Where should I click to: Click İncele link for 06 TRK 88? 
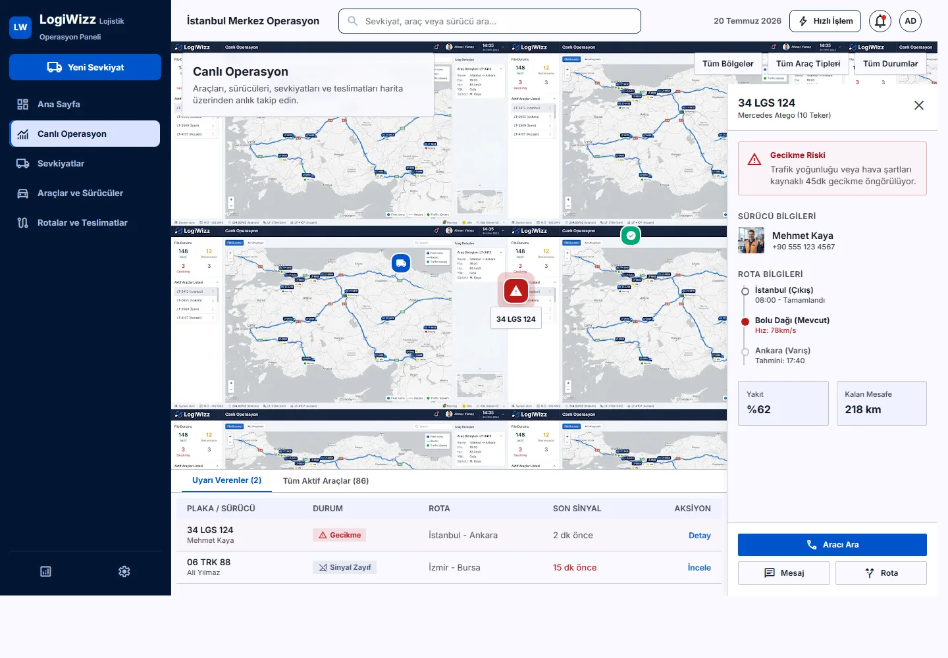[x=699, y=568]
